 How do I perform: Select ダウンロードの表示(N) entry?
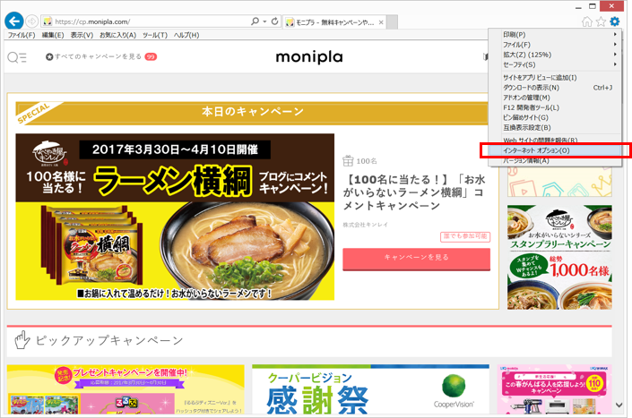pos(555,88)
